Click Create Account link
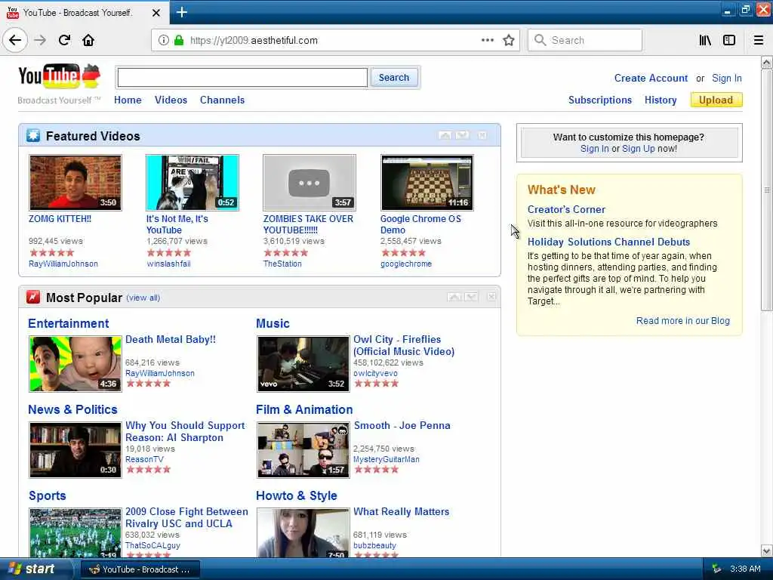 point(651,78)
